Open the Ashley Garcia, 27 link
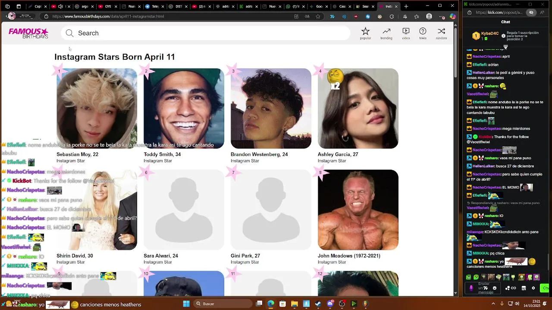 tap(338, 154)
